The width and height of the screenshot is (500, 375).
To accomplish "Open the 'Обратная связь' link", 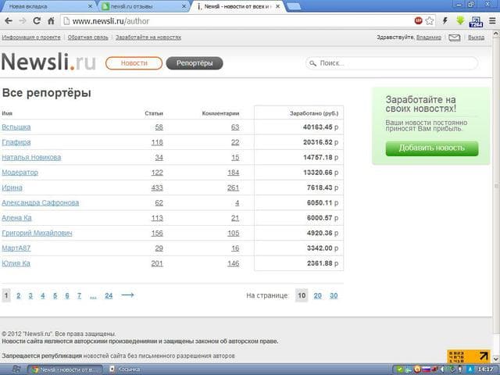I will click(x=87, y=37).
